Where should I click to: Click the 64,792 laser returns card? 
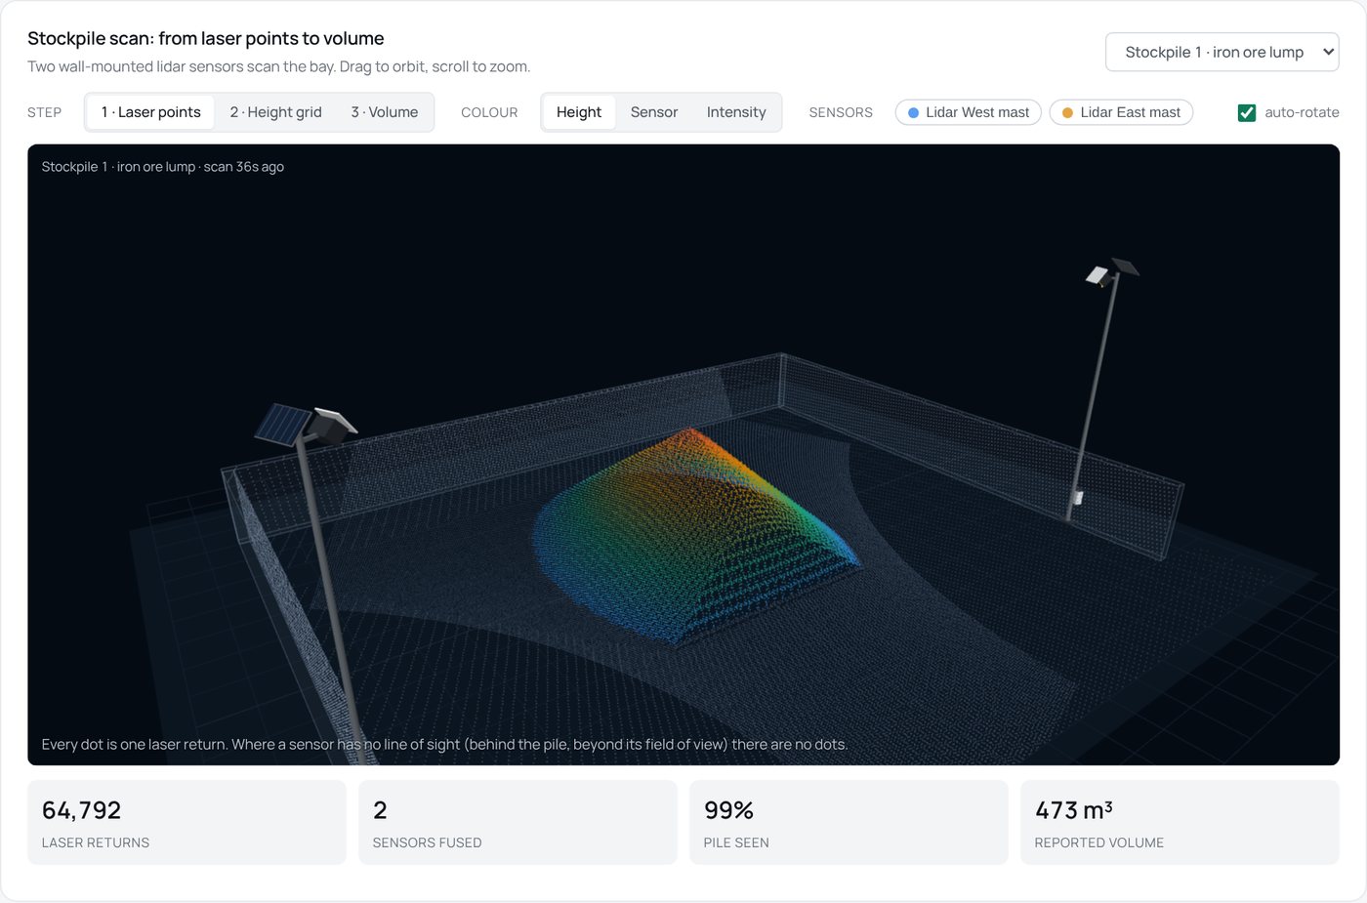186,822
